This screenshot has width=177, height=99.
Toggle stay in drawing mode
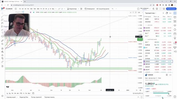click(2, 52)
